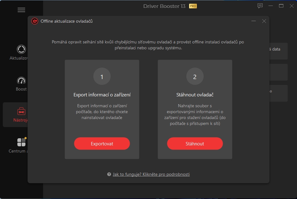
Task: Click the step 1 circle
Action: coord(102,77)
